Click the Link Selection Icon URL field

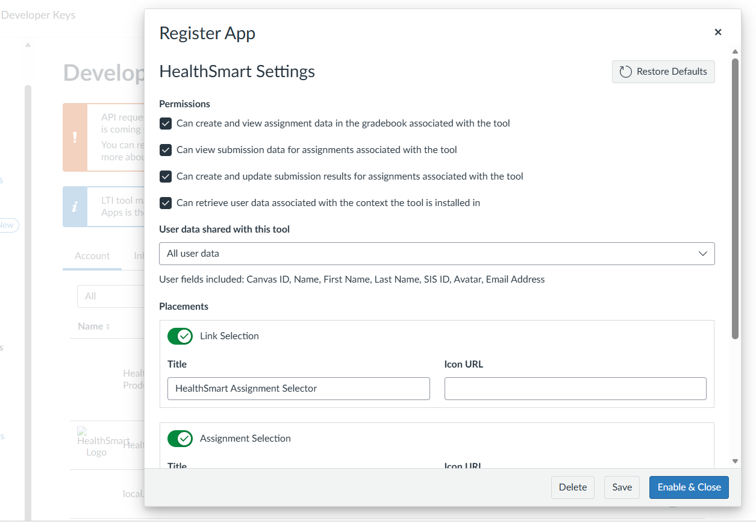pos(575,389)
